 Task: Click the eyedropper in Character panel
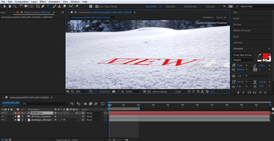tap(259, 55)
